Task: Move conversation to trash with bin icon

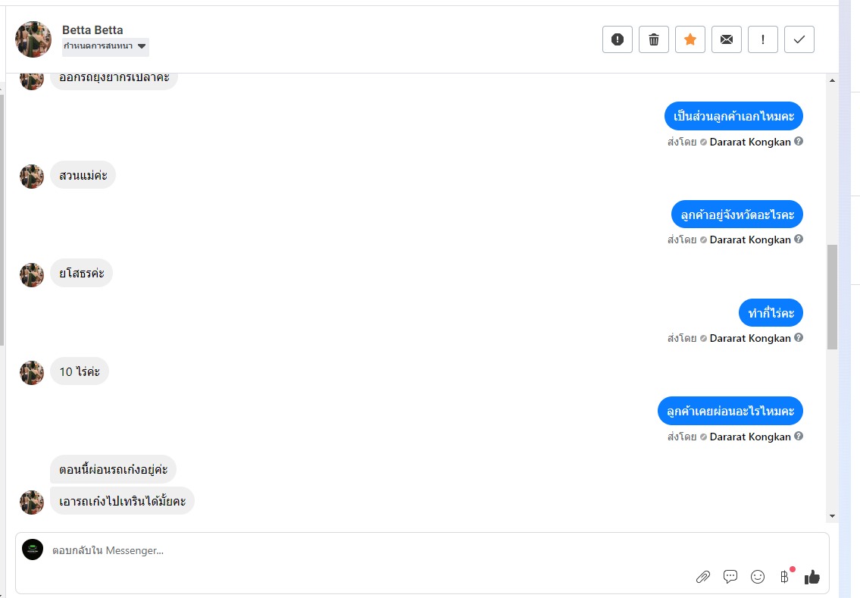Action: [x=653, y=39]
